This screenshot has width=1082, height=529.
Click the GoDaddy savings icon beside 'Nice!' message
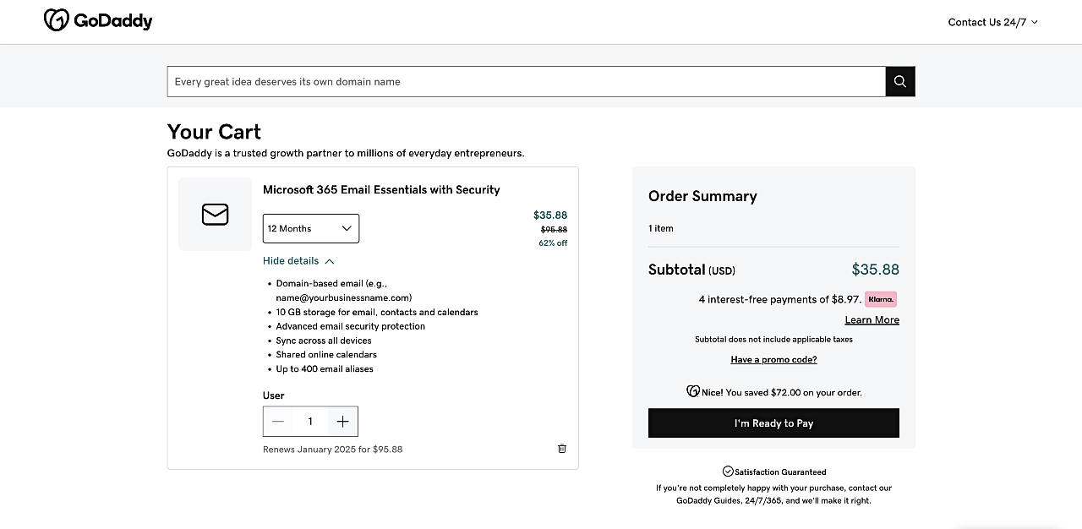pos(691,391)
